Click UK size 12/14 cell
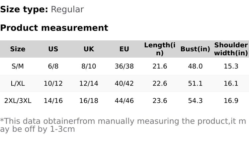This screenshot has height=141, width=249. (89, 83)
